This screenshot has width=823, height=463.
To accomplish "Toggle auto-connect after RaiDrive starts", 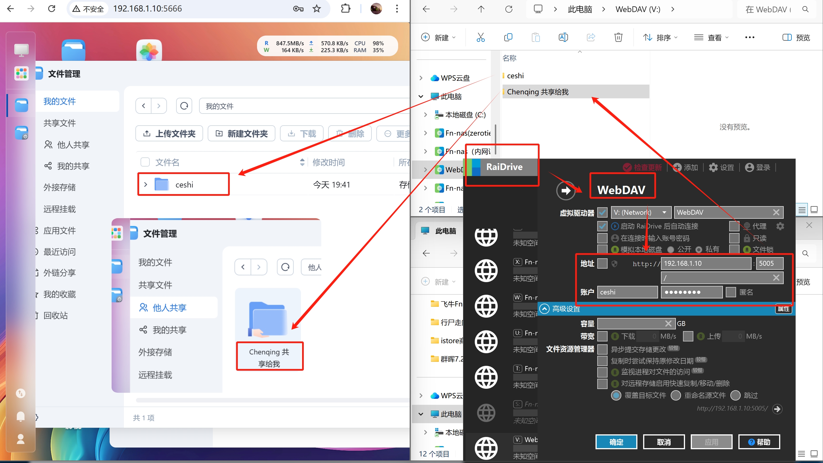I will 603,226.
